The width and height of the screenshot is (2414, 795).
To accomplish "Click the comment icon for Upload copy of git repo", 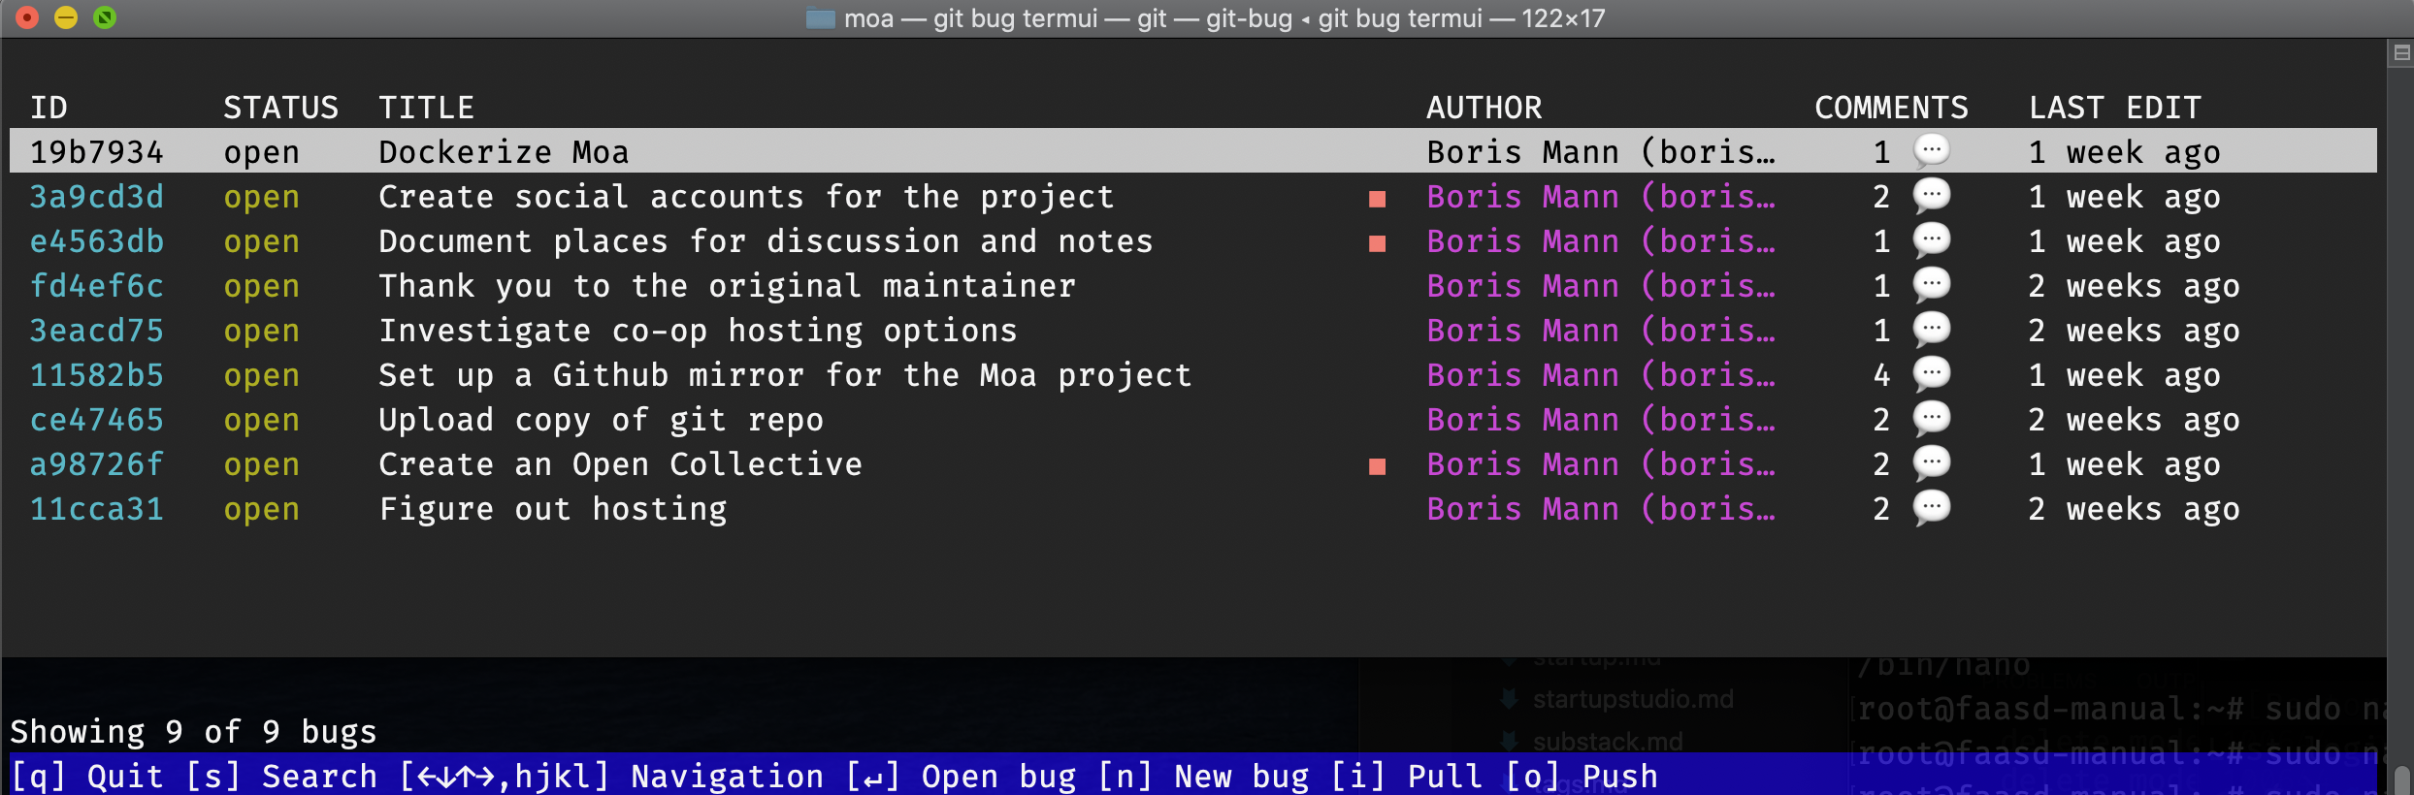I will point(1931,418).
